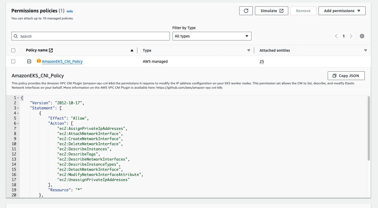Open the Filter by Type dropdown

pyautogui.click(x=212, y=36)
